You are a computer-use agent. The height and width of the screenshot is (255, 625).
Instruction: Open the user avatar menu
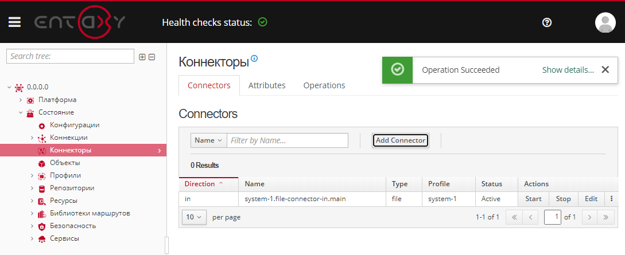(605, 22)
